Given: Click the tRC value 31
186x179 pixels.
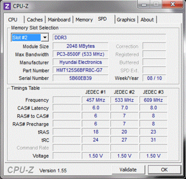Looking at the screenshot, I should 153,140.
